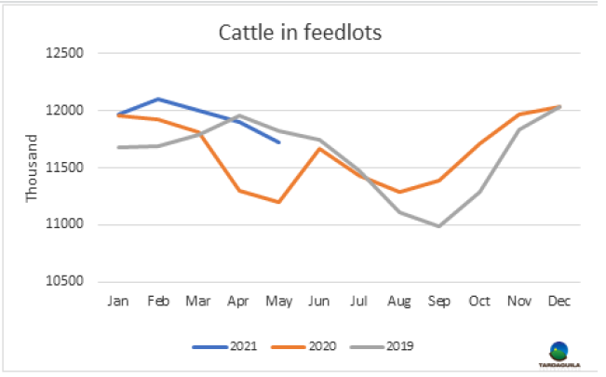Click the gray 2019 line low at Sep

[438, 226]
